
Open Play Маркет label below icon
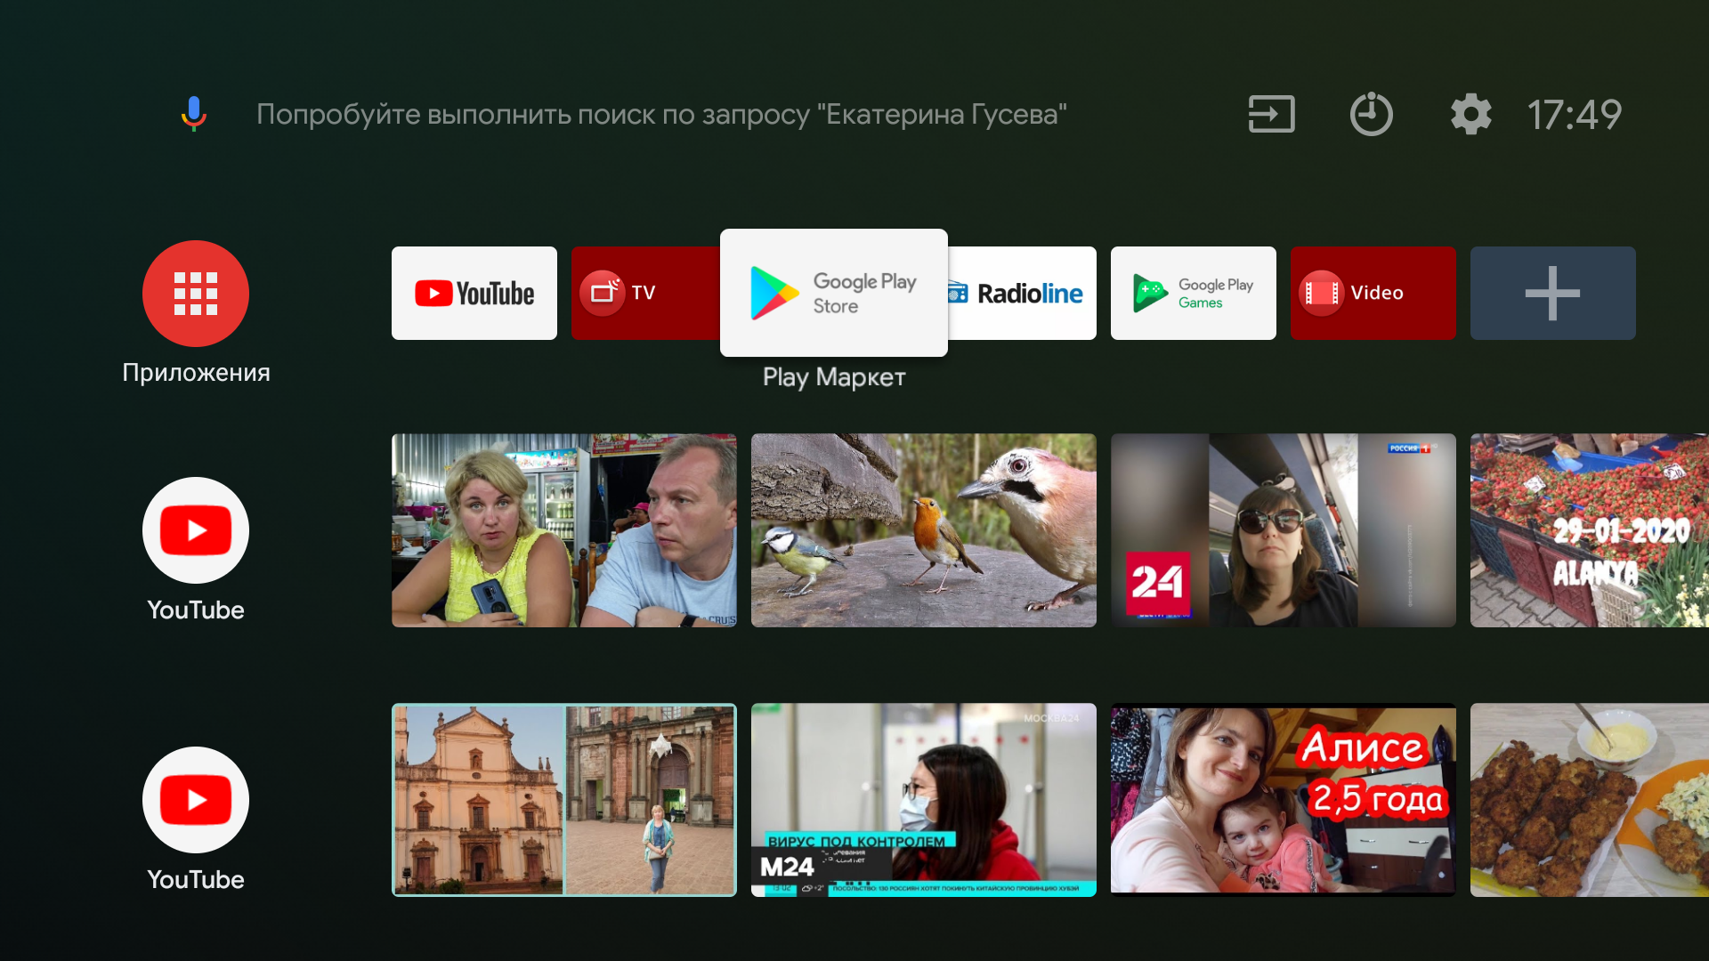[x=833, y=376]
